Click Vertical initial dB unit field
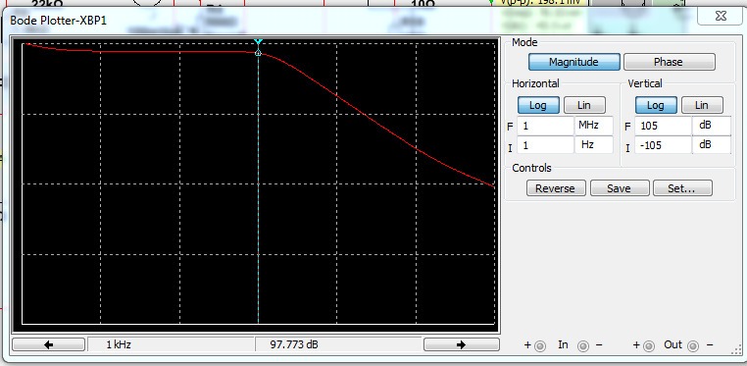 coord(712,145)
